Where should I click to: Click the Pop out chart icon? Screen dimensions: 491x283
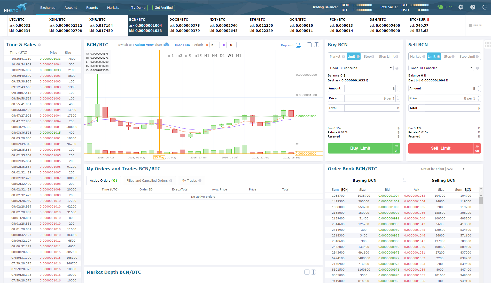coord(299,45)
